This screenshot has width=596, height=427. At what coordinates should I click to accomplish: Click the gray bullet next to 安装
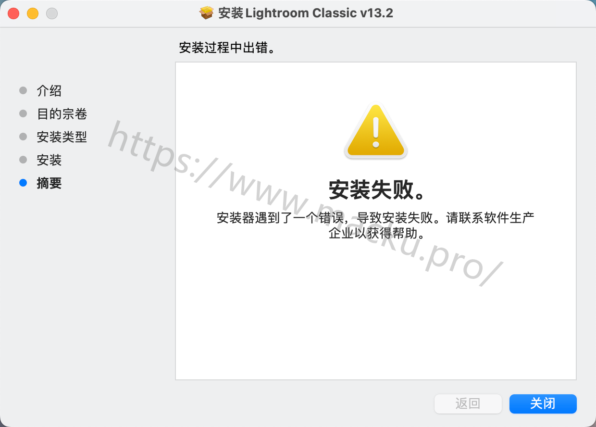[x=23, y=160]
